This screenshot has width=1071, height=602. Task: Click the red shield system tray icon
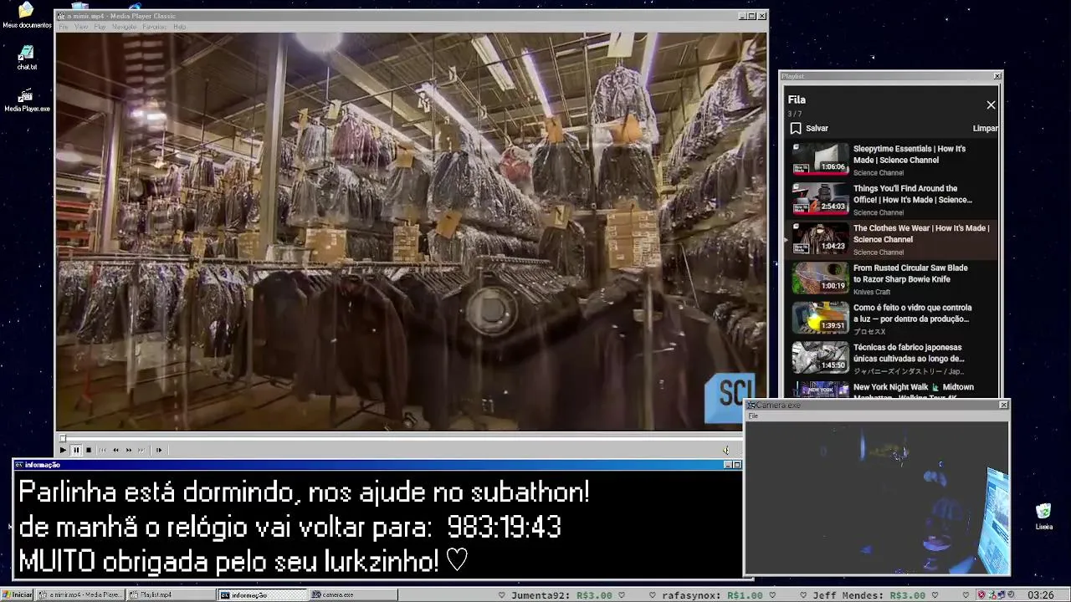[x=981, y=595]
